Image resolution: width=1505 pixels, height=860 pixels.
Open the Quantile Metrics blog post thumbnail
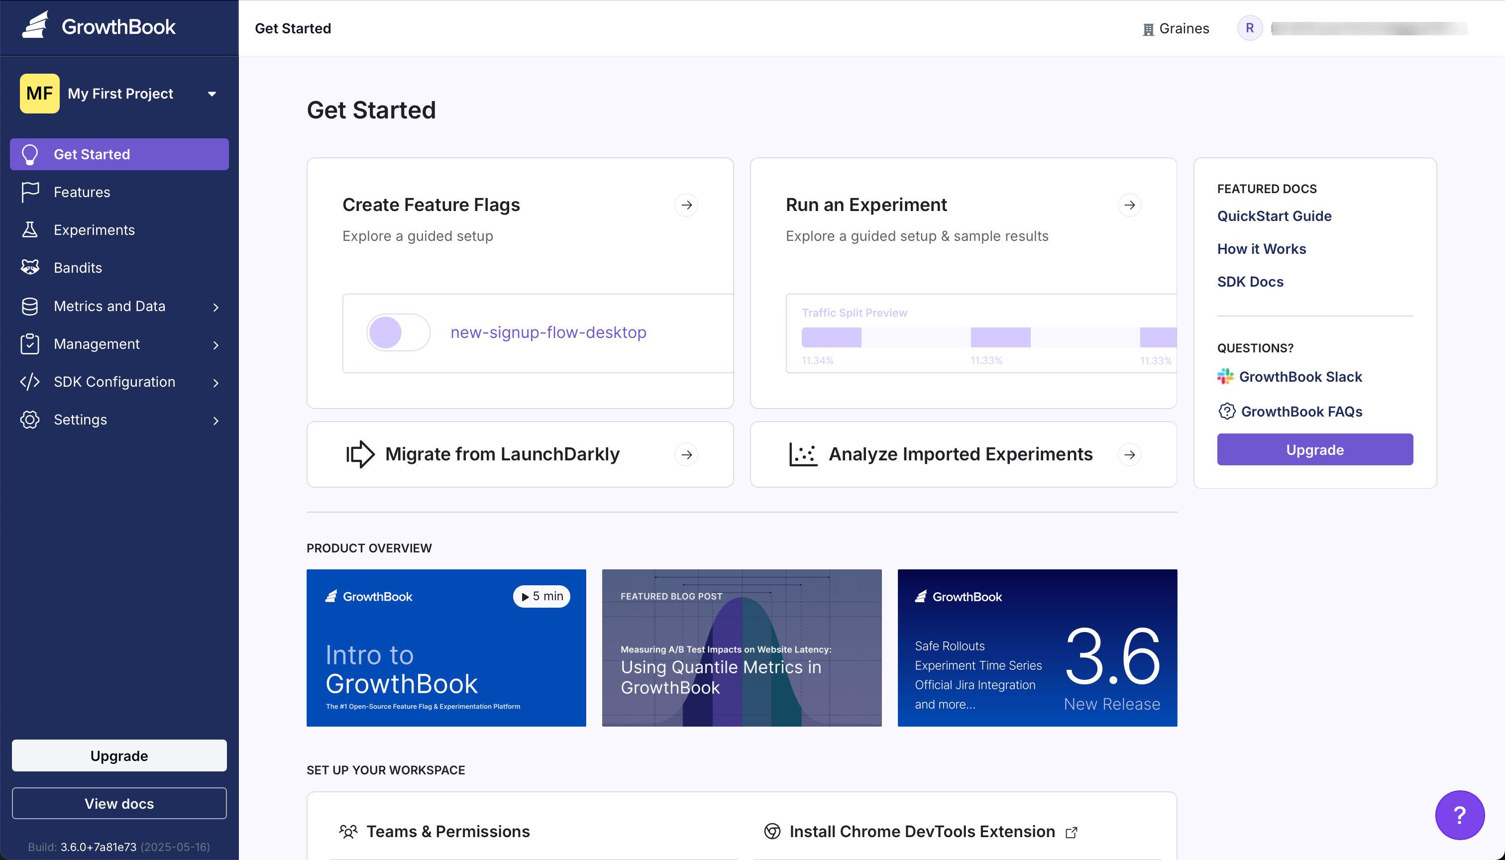pyautogui.click(x=742, y=648)
